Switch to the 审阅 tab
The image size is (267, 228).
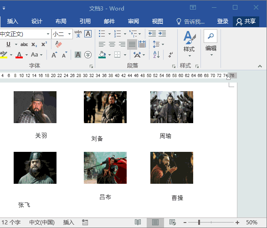(133, 21)
